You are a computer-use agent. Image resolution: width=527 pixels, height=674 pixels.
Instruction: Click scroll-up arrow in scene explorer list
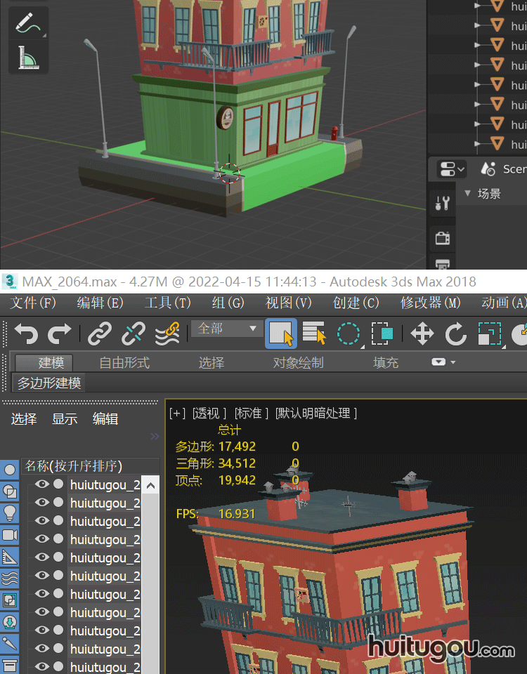point(150,485)
